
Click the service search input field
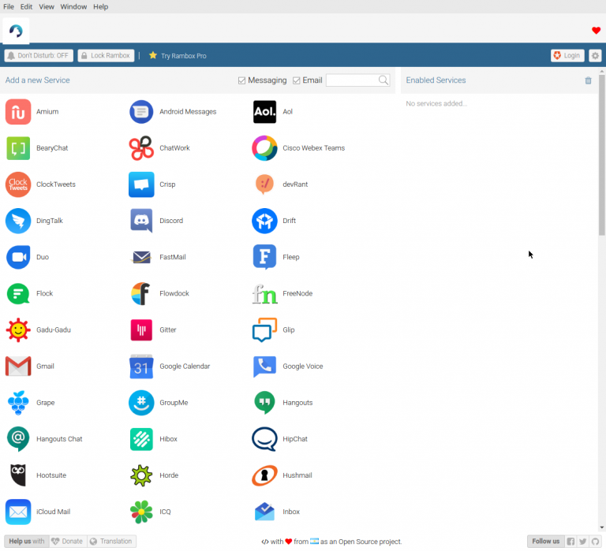pos(352,80)
